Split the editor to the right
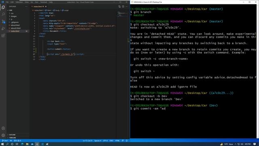Viewport: 259px width, 146px height. (123, 6)
